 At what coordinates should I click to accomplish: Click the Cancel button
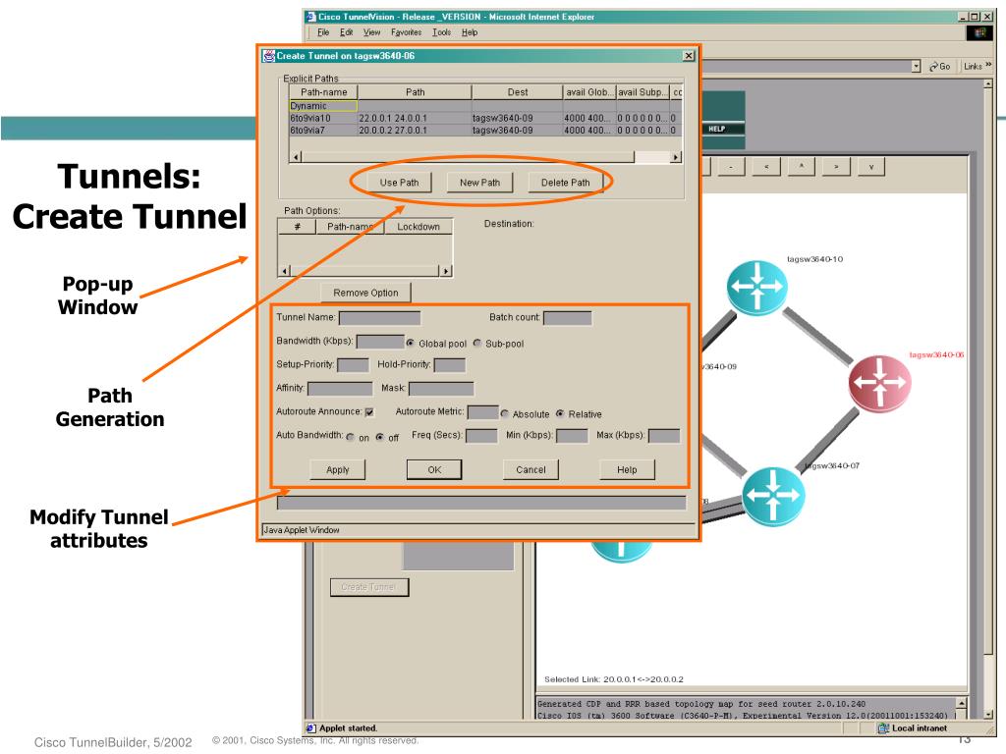coord(531,470)
